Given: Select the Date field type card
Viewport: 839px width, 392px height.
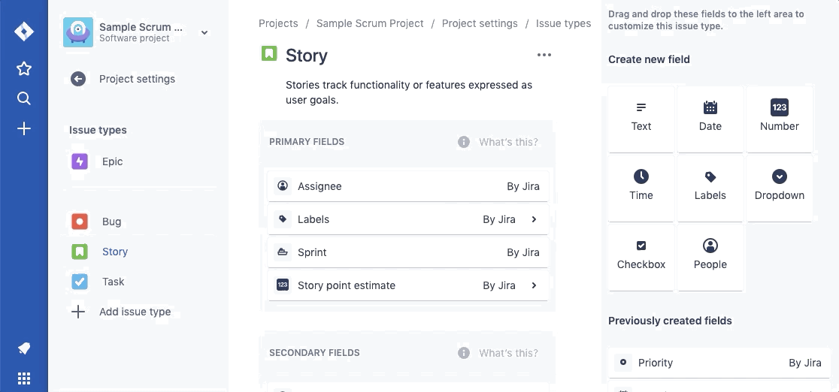Looking at the screenshot, I should tap(710, 119).
